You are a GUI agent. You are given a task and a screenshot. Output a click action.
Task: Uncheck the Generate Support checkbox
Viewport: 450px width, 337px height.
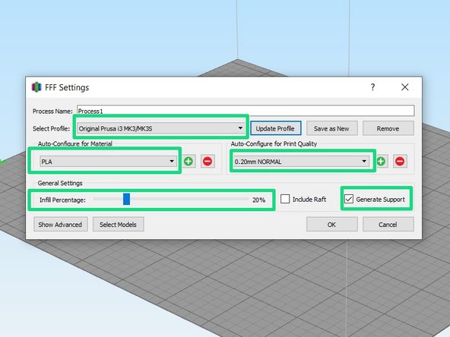click(349, 199)
